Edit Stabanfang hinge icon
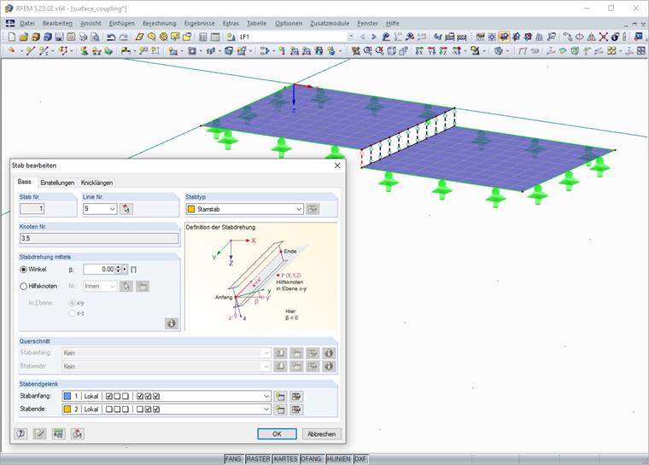Viewport: 649px width, 465px height. [296, 397]
